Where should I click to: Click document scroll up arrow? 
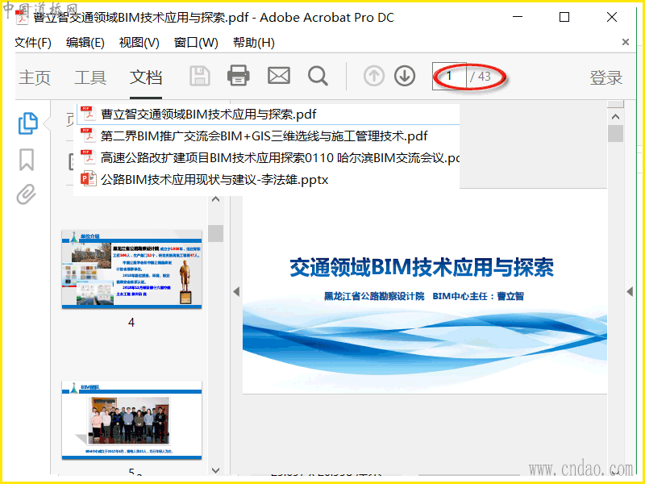click(615, 117)
